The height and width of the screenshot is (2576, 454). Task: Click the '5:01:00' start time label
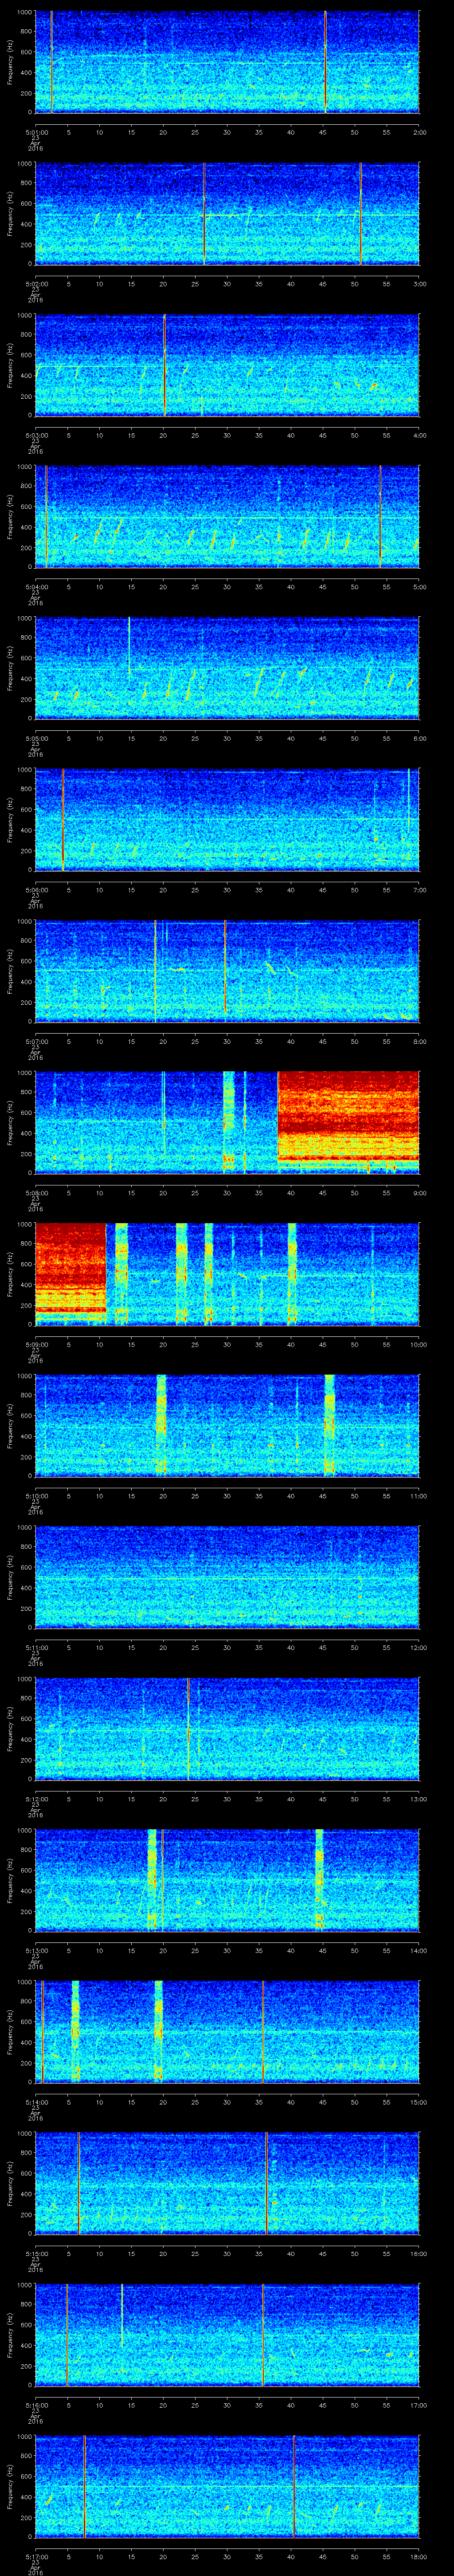(36, 131)
